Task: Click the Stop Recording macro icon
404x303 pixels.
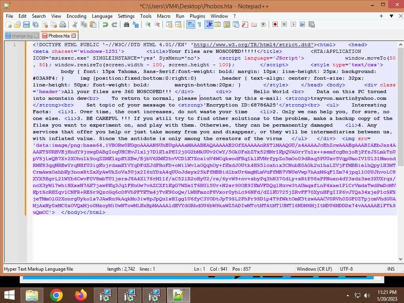Action: (x=284, y=24)
